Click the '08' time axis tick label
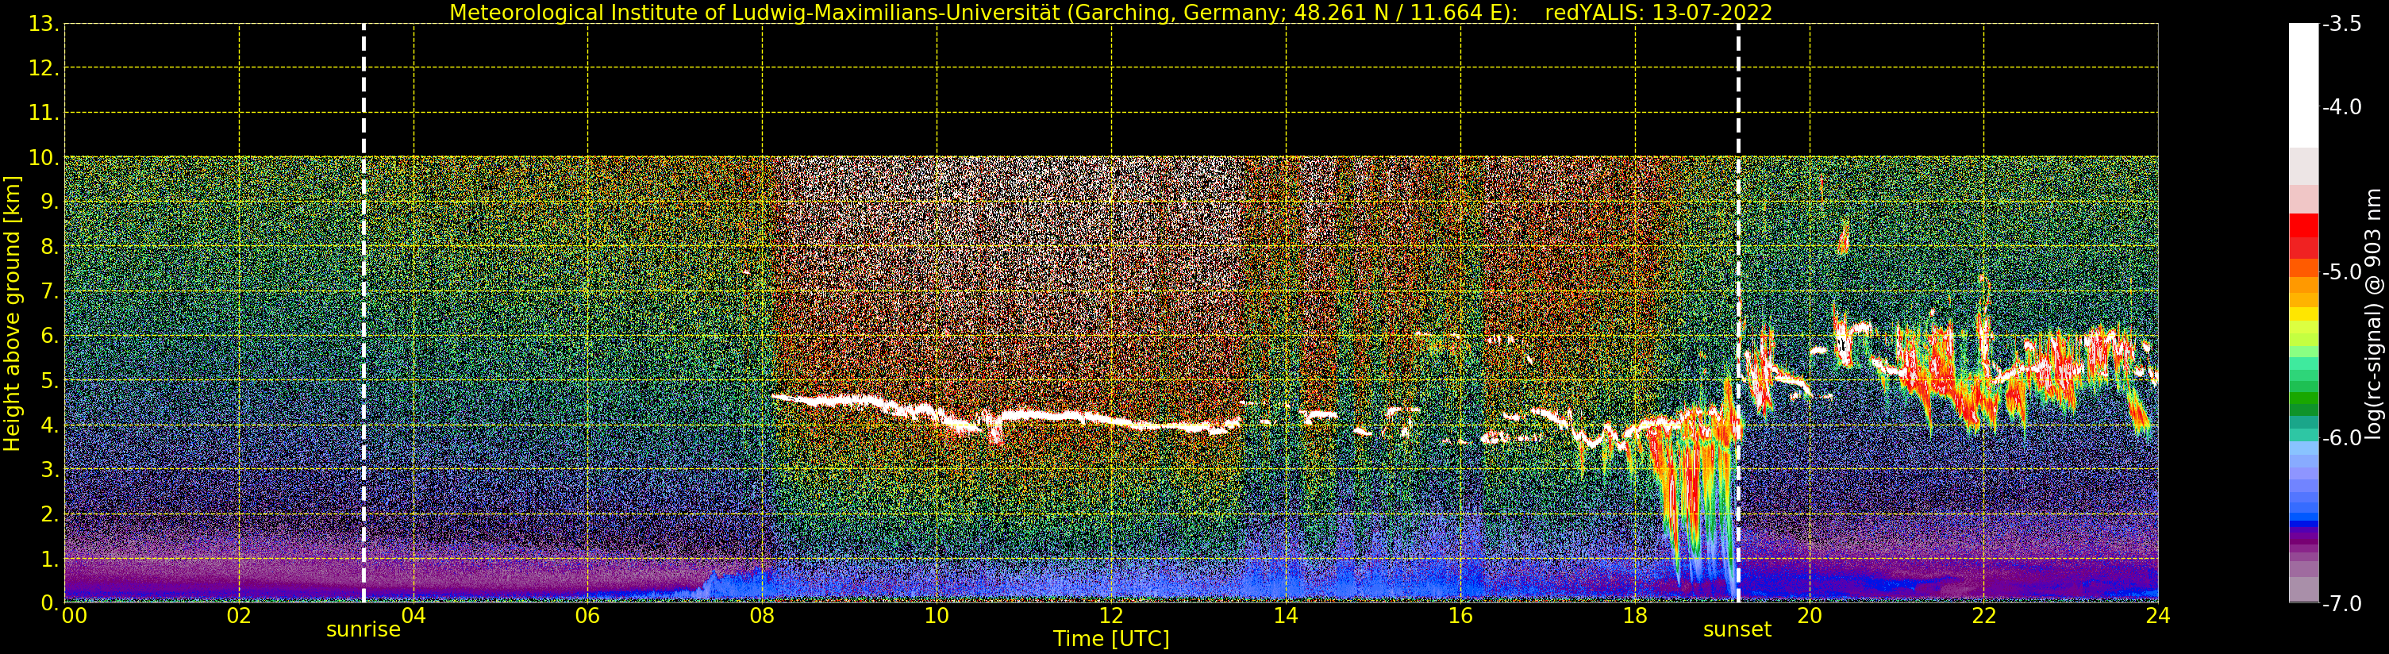2389x654 pixels. tap(762, 616)
